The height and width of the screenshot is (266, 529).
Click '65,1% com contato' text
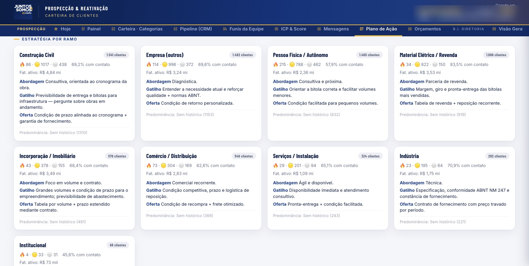click(339, 165)
